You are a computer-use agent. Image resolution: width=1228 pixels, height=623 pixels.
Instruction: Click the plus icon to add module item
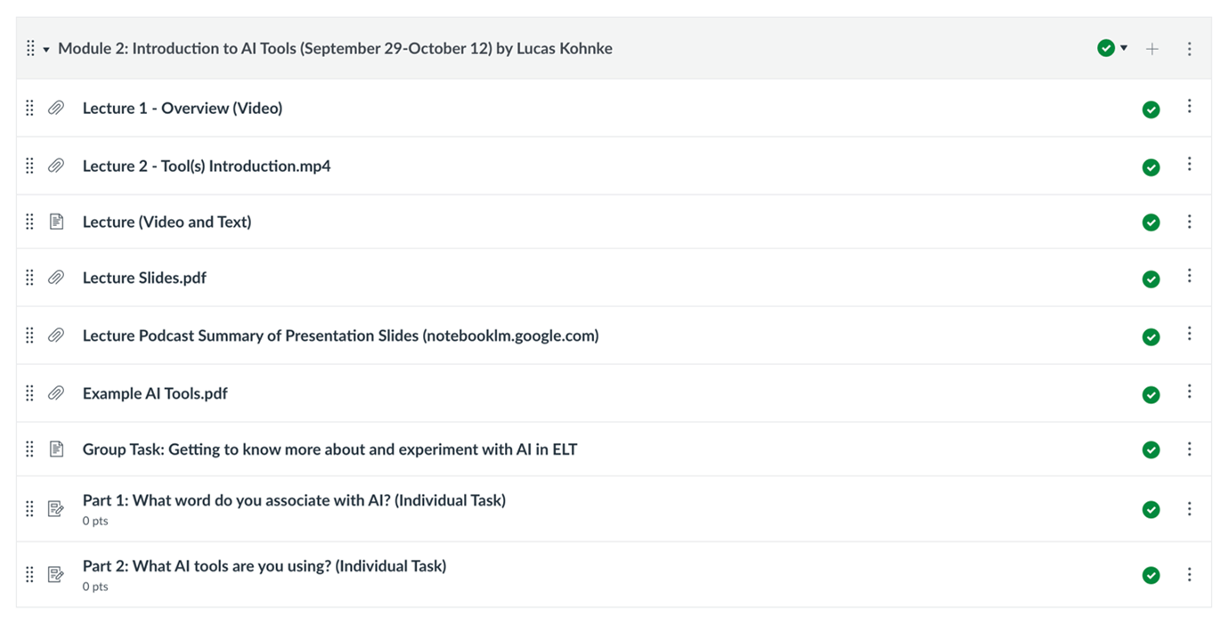[1152, 49]
